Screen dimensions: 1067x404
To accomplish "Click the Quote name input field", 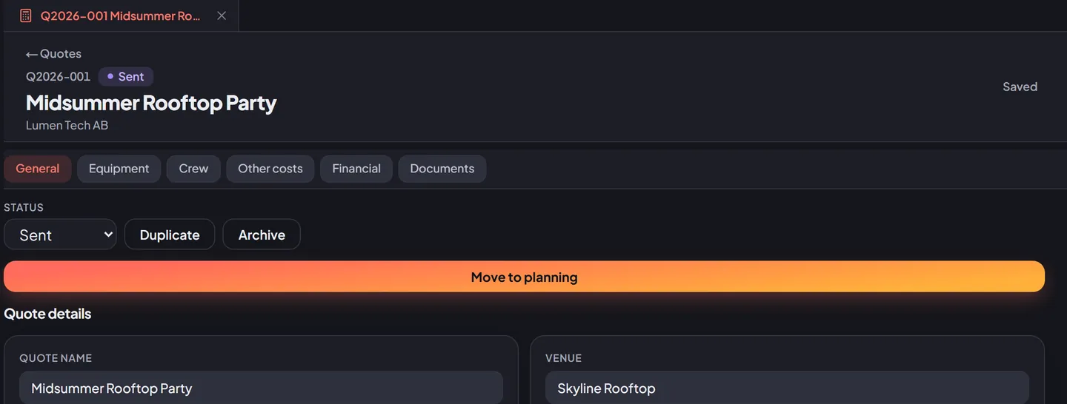I will [x=261, y=388].
